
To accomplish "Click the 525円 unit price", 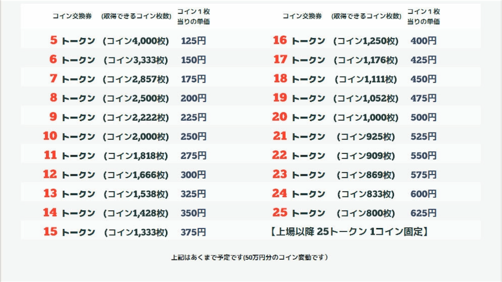I will pyautogui.click(x=424, y=137).
